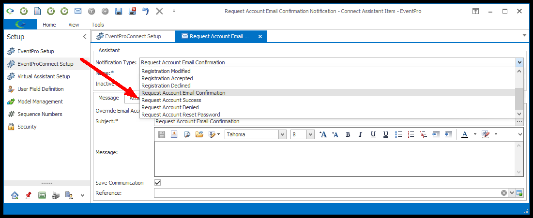
Task: Toggle Italic formatting
Action: coord(360,134)
